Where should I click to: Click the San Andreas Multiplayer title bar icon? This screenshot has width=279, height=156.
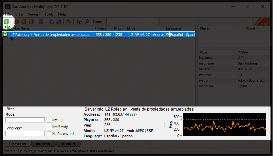coord(8,7)
